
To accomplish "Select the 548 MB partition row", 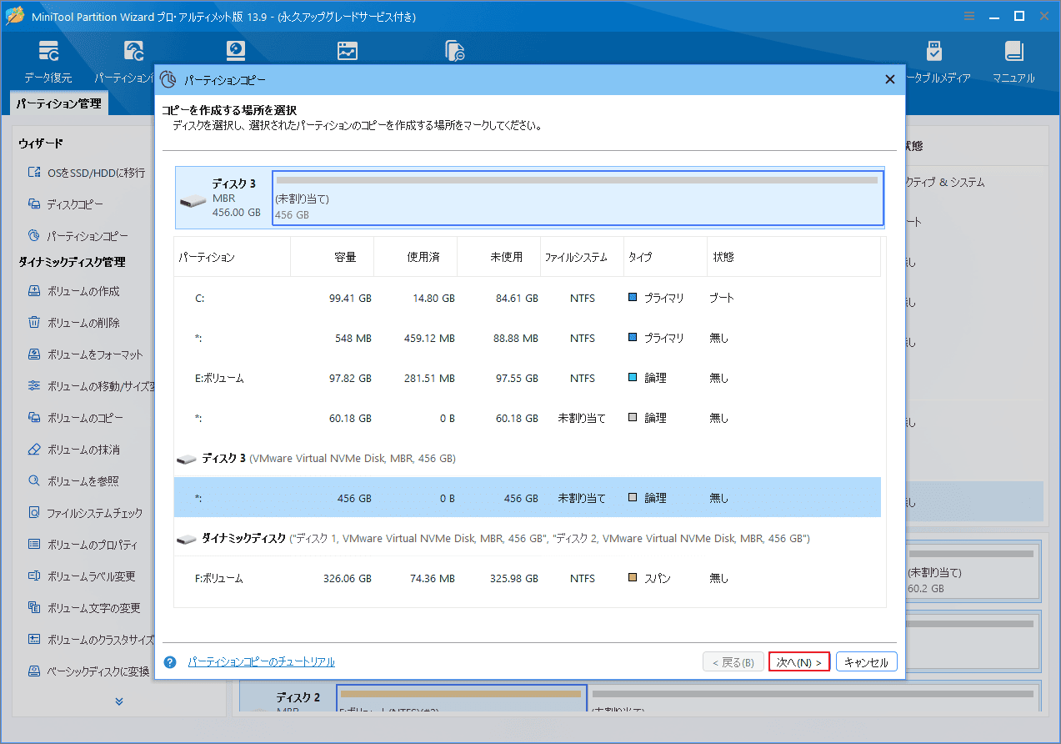I will 527,338.
